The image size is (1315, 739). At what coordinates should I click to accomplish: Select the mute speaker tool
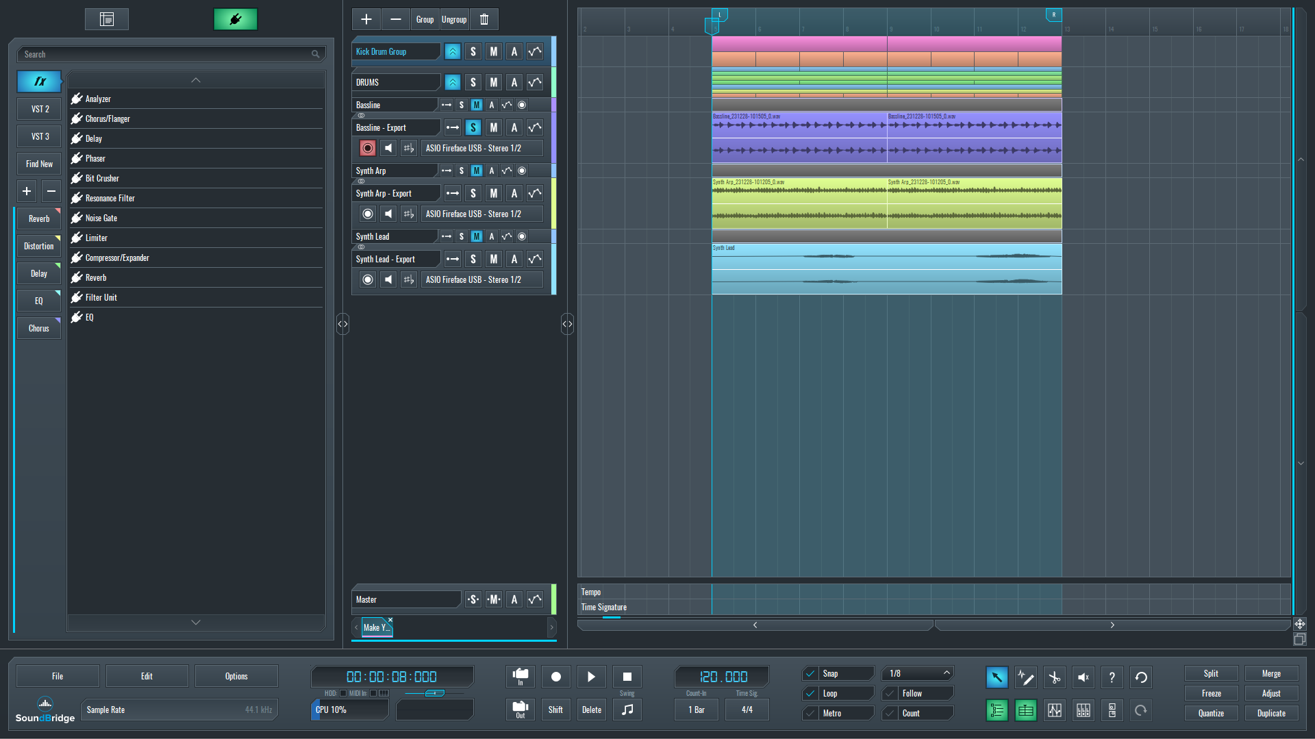pyautogui.click(x=1084, y=677)
